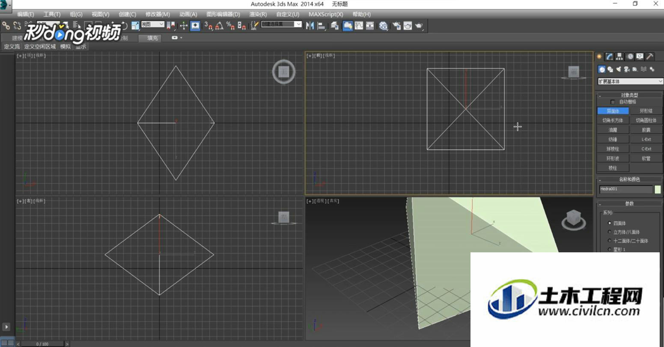Open the object color swatch
This screenshot has width=664, height=347.
(658, 189)
